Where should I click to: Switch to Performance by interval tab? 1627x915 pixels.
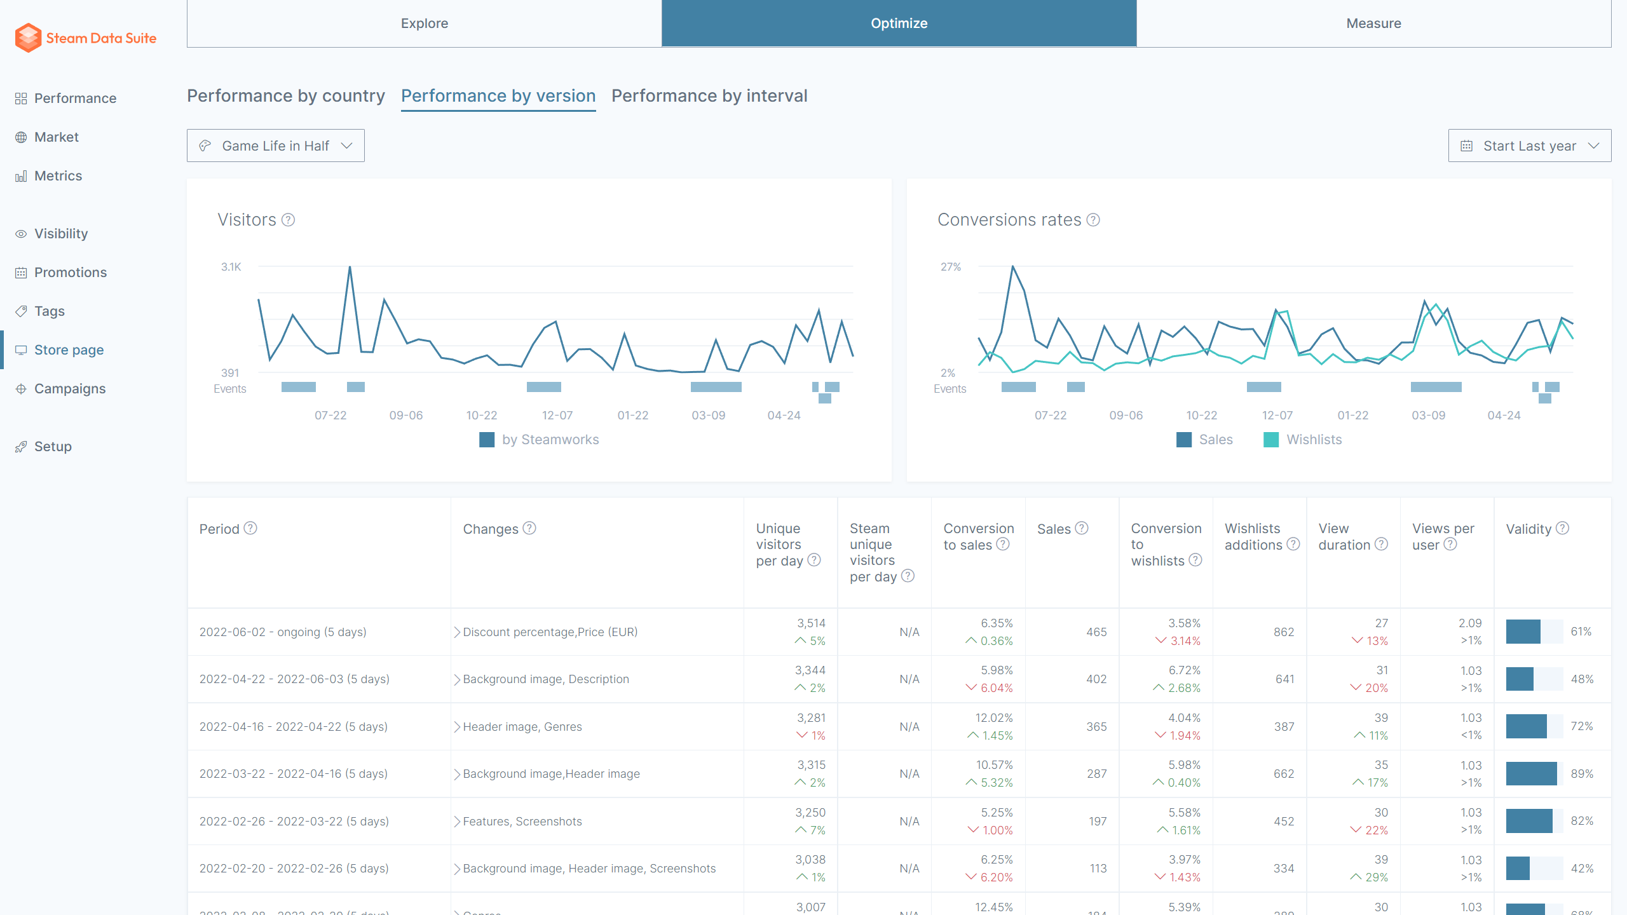[709, 95]
